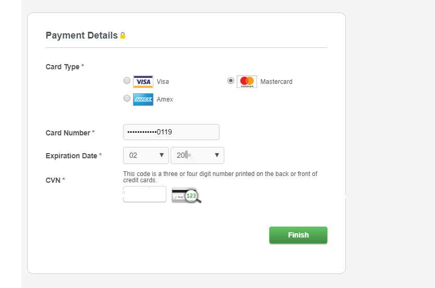The height and width of the screenshot is (288, 435).
Task: Click the Amex text label
Action: (165, 99)
